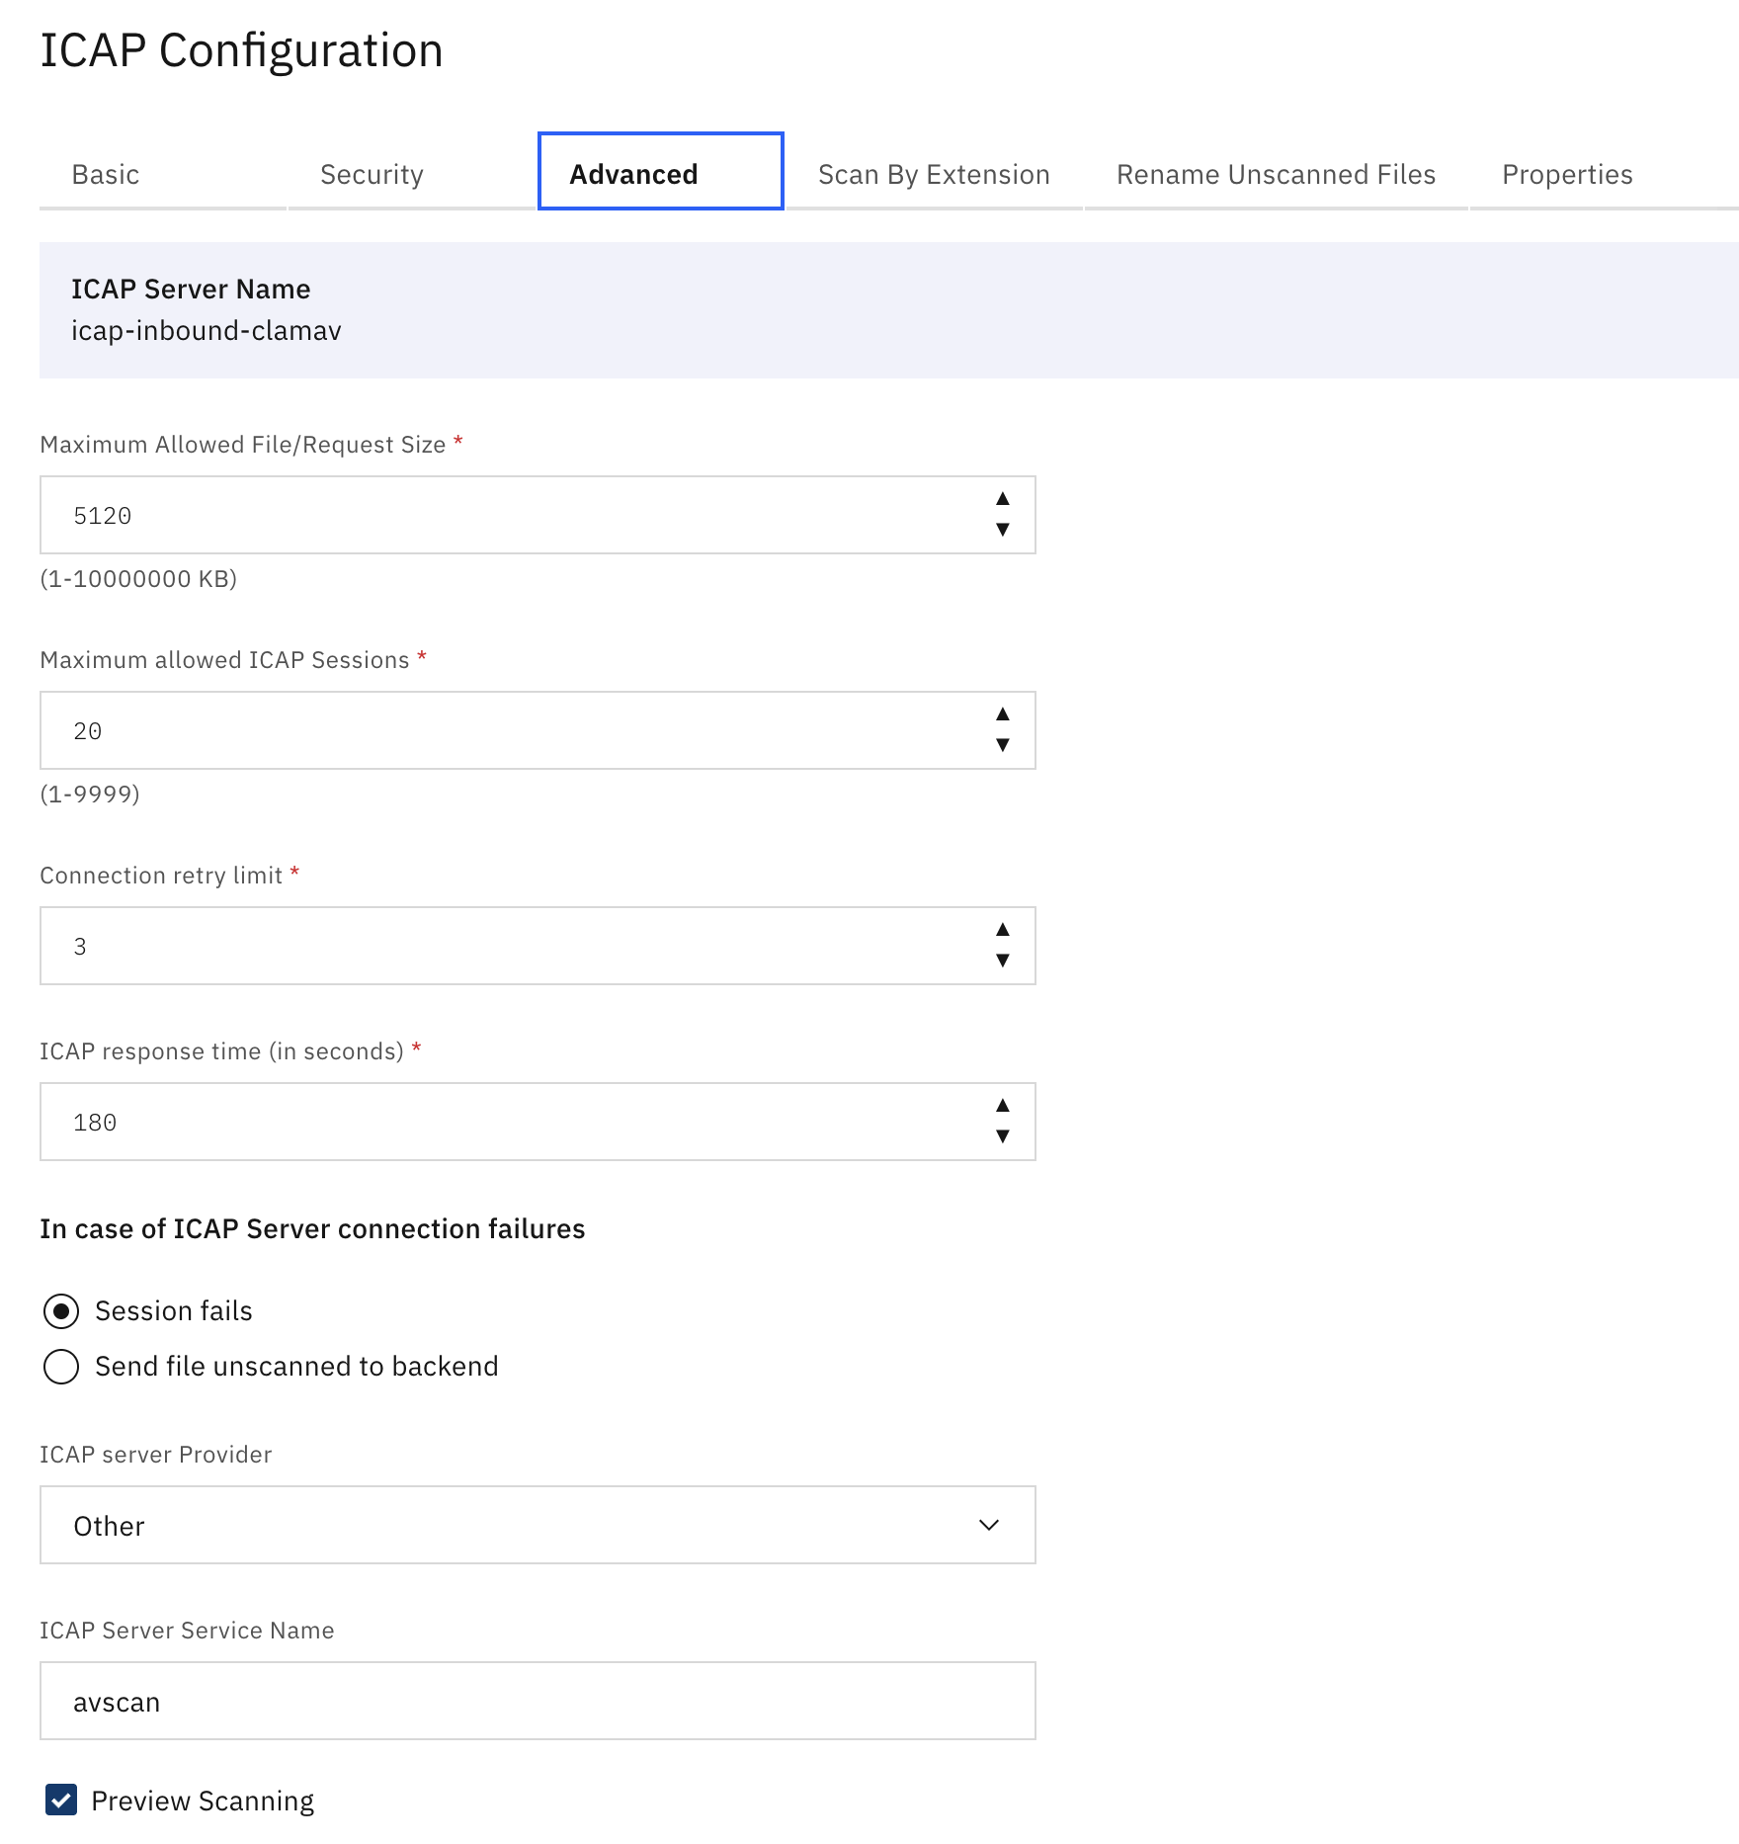The image size is (1739, 1844).
Task: Select the Session fails radio option
Action: coord(61,1311)
